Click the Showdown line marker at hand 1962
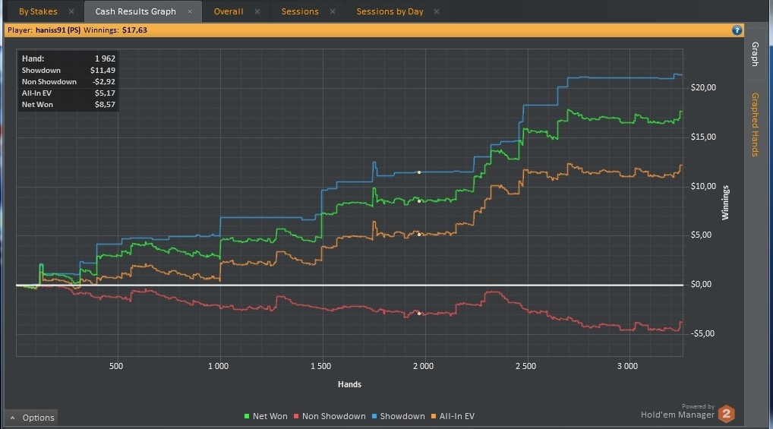Screen dimensions: 773x429 [419, 172]
